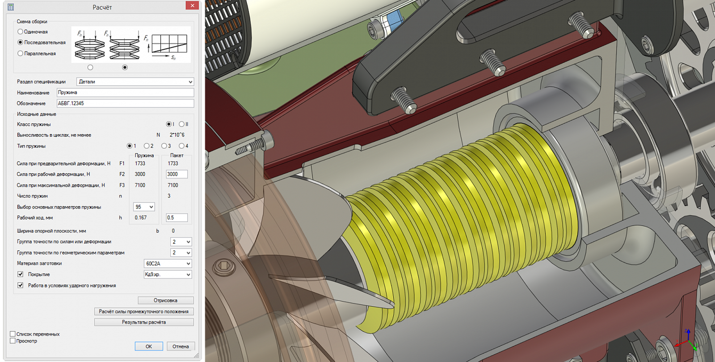Toggle the Покрытие checkbox

point(20,274)
